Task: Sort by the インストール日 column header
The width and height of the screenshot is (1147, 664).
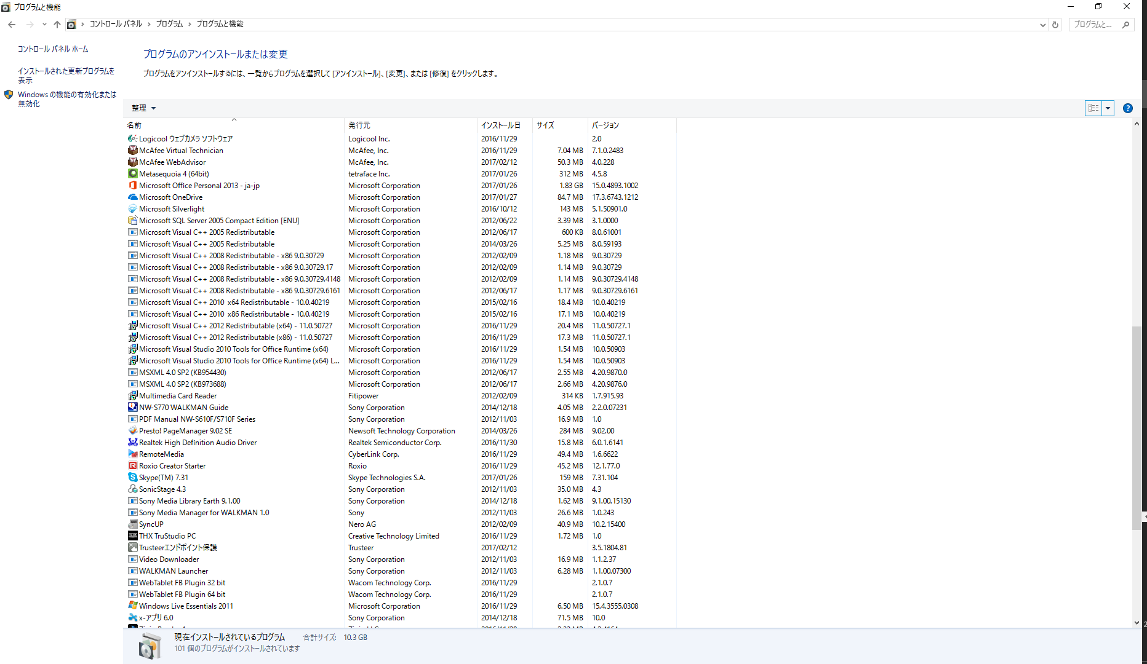Action: pos(505,125)
